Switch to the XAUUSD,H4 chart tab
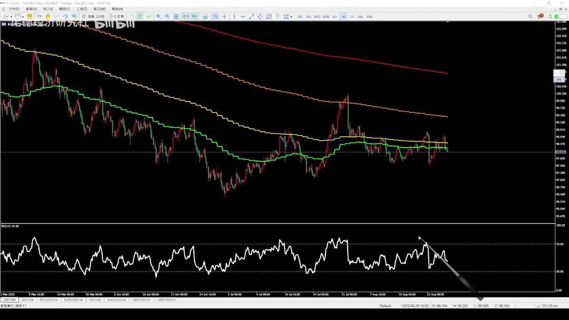Image resolution: width=569 pixels, height=320 pixels. pos(116,300)
